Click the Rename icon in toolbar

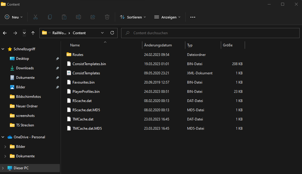tap(78, 17)
